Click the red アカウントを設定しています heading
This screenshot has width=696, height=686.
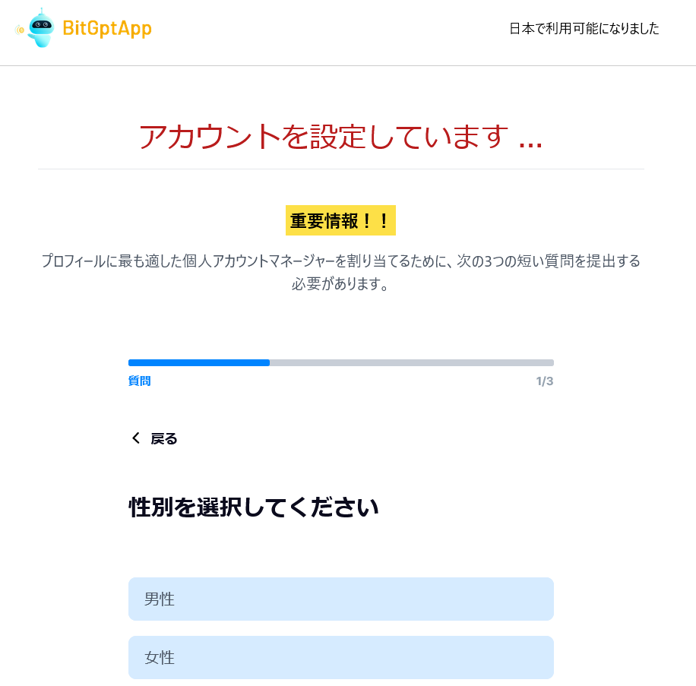tap(324, 137)
